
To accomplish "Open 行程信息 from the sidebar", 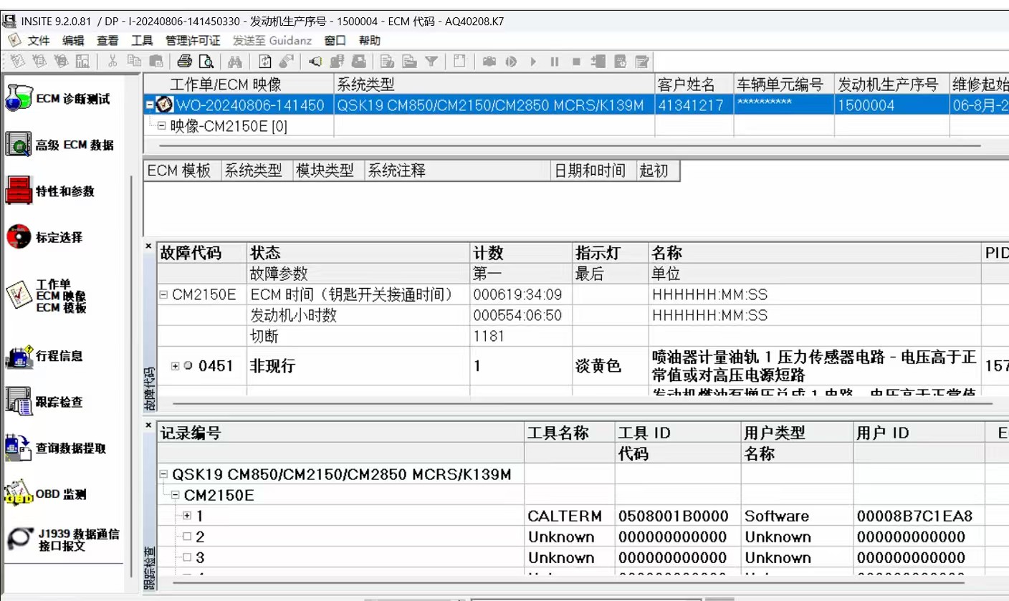I will click(19, 356).
